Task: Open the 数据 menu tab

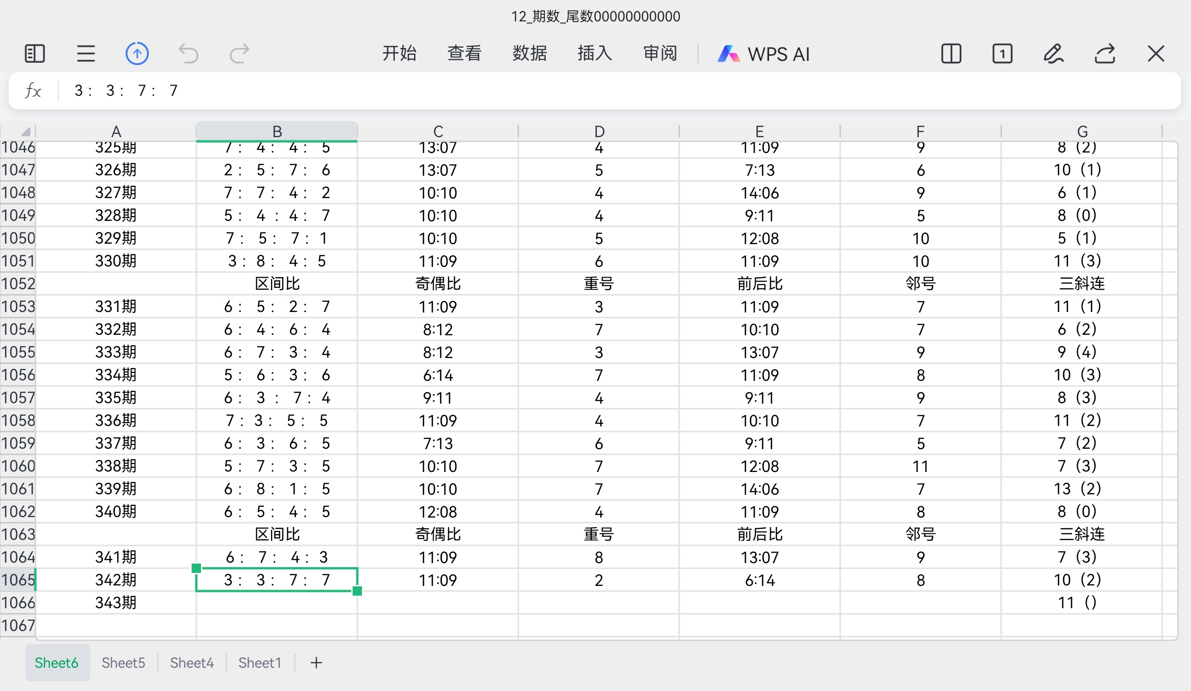Action: 529,54
